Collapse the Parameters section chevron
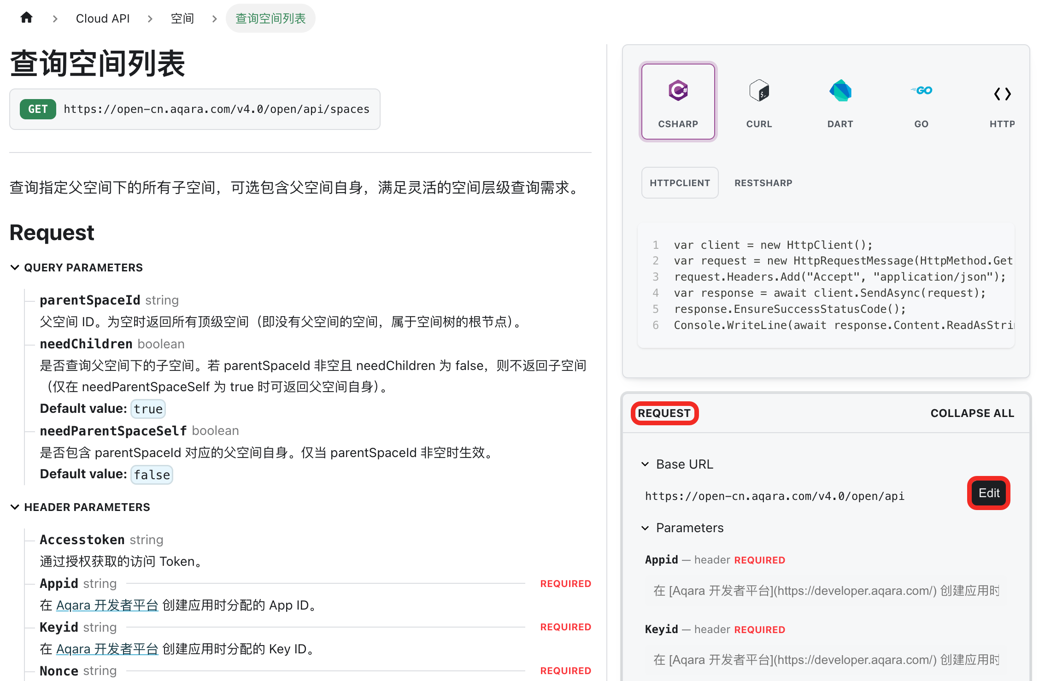1045x681 pixels. (x=645, y=528)
